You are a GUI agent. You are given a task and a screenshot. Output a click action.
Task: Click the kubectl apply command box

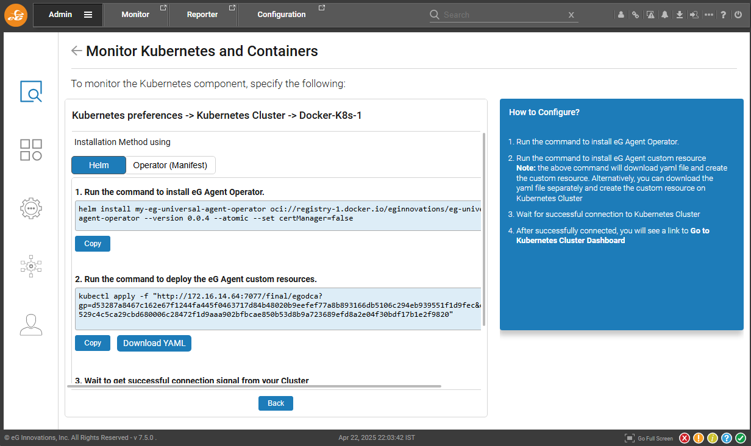point(278,309)
